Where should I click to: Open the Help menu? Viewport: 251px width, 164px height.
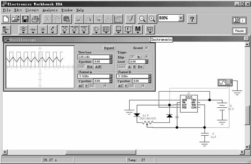80,10
